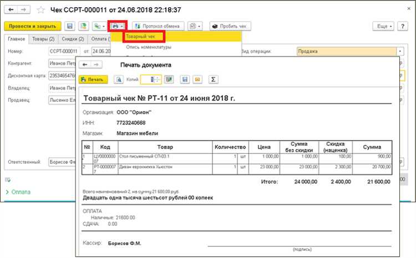Save the print form with the floppy icon

(x=185, y=80)
